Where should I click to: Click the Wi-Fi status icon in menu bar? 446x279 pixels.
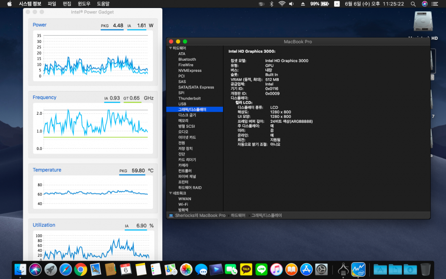click(x=281, y=4)
